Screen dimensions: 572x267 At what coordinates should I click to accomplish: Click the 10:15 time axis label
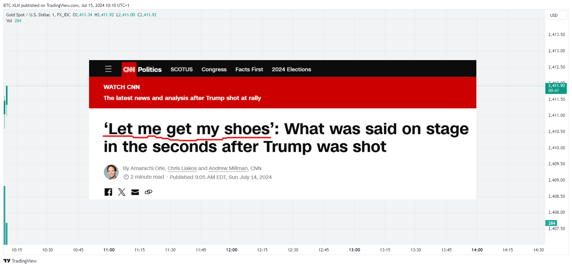17,250
